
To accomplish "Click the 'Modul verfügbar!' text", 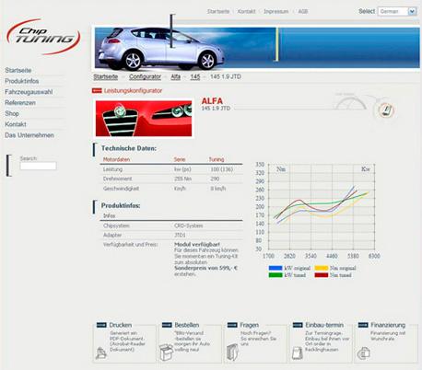I will 197,245.
